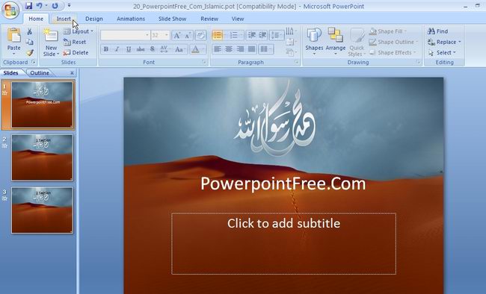
Task: Open the Shape Outline color menu
Action: (393, 42)
